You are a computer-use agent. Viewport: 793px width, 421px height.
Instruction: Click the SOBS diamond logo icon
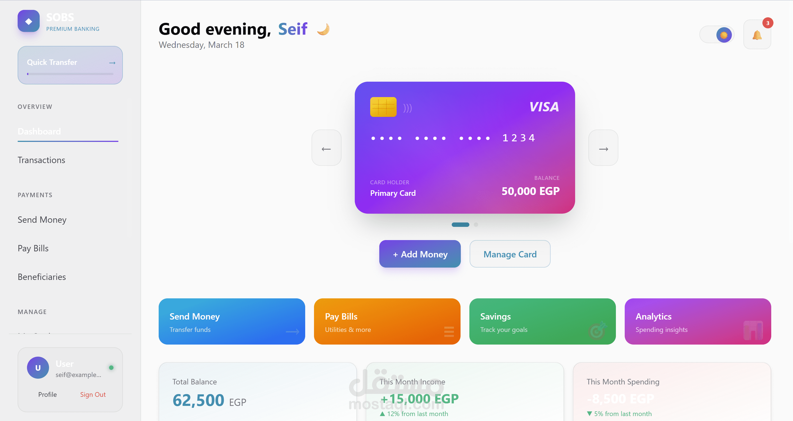(x=28, y=21)
